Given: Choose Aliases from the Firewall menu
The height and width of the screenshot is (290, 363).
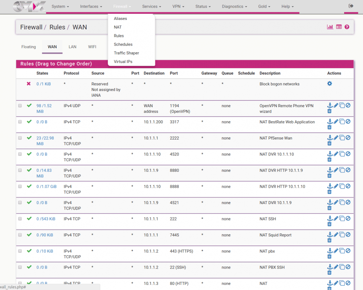Looking at the screenshot, I should click(121, 18).
